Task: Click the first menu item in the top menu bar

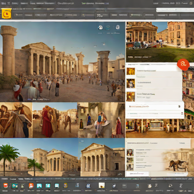Action: 3,3
